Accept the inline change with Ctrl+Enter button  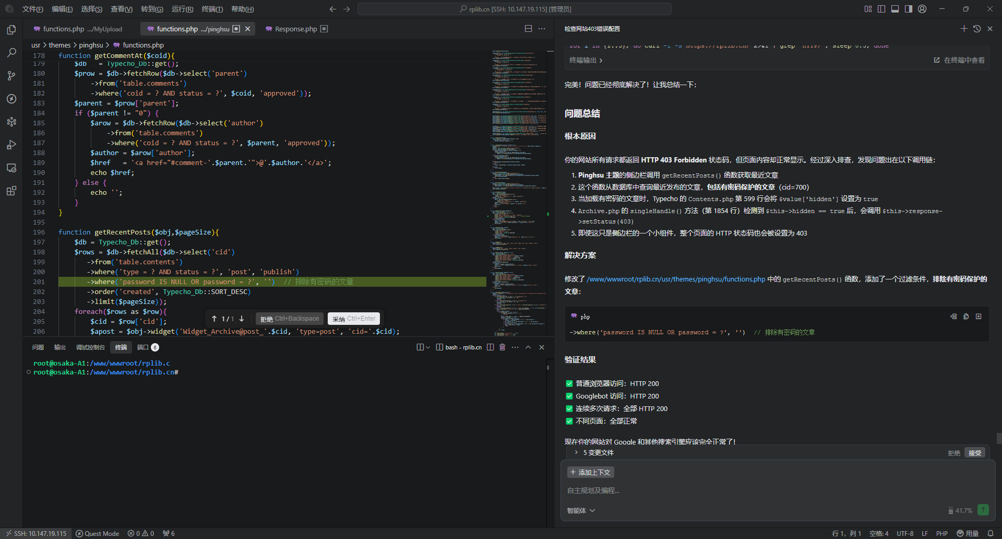click(x=354, y=319)
